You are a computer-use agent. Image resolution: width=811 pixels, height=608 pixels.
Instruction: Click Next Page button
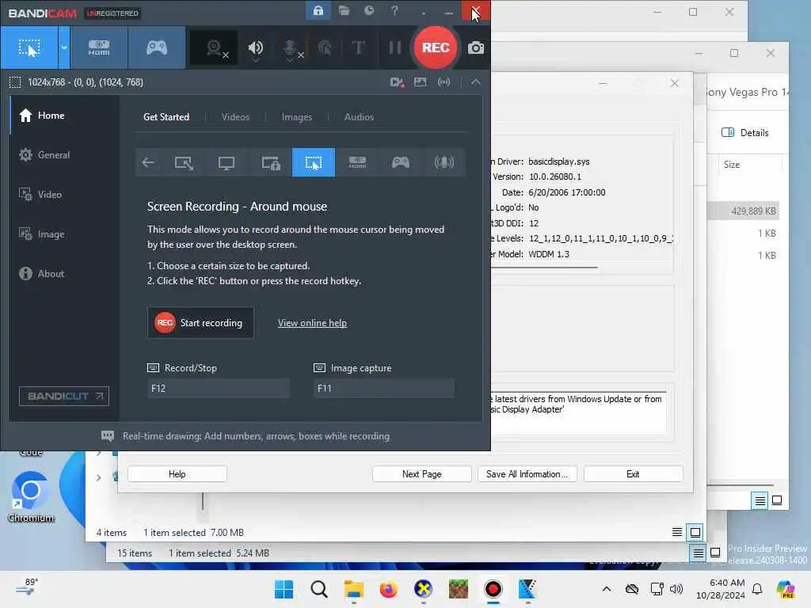pyautogui.click(x=421, y=474)
